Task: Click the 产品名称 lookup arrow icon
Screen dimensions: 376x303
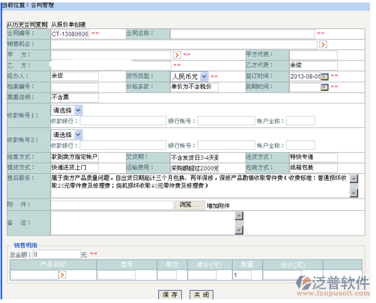Action: click(x=62, y=275)
